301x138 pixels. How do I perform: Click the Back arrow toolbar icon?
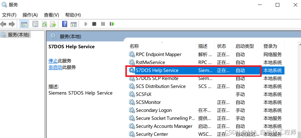click(x=3, y=24)
